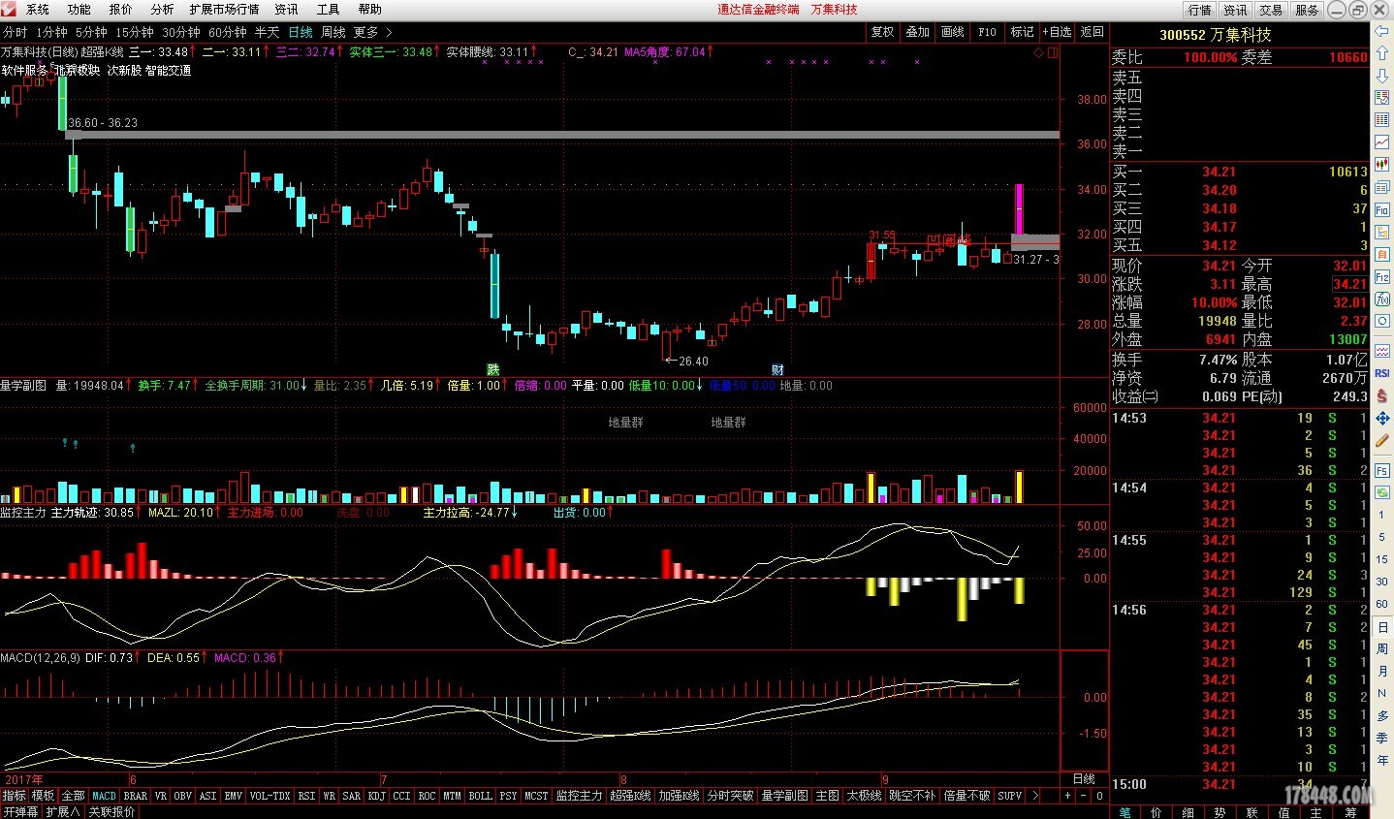Screen dimensions: 1394x819
Task: Click the 标记 mark button in toolbar
Action: [x=1023, y=32]
